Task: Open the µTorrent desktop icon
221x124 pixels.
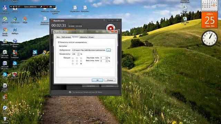Action: click(x=5, y=20)
